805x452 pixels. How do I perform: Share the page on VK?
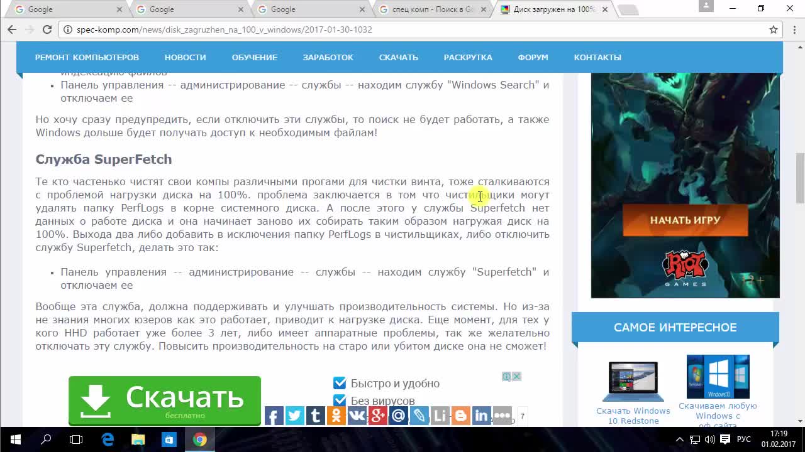[357, 416]
